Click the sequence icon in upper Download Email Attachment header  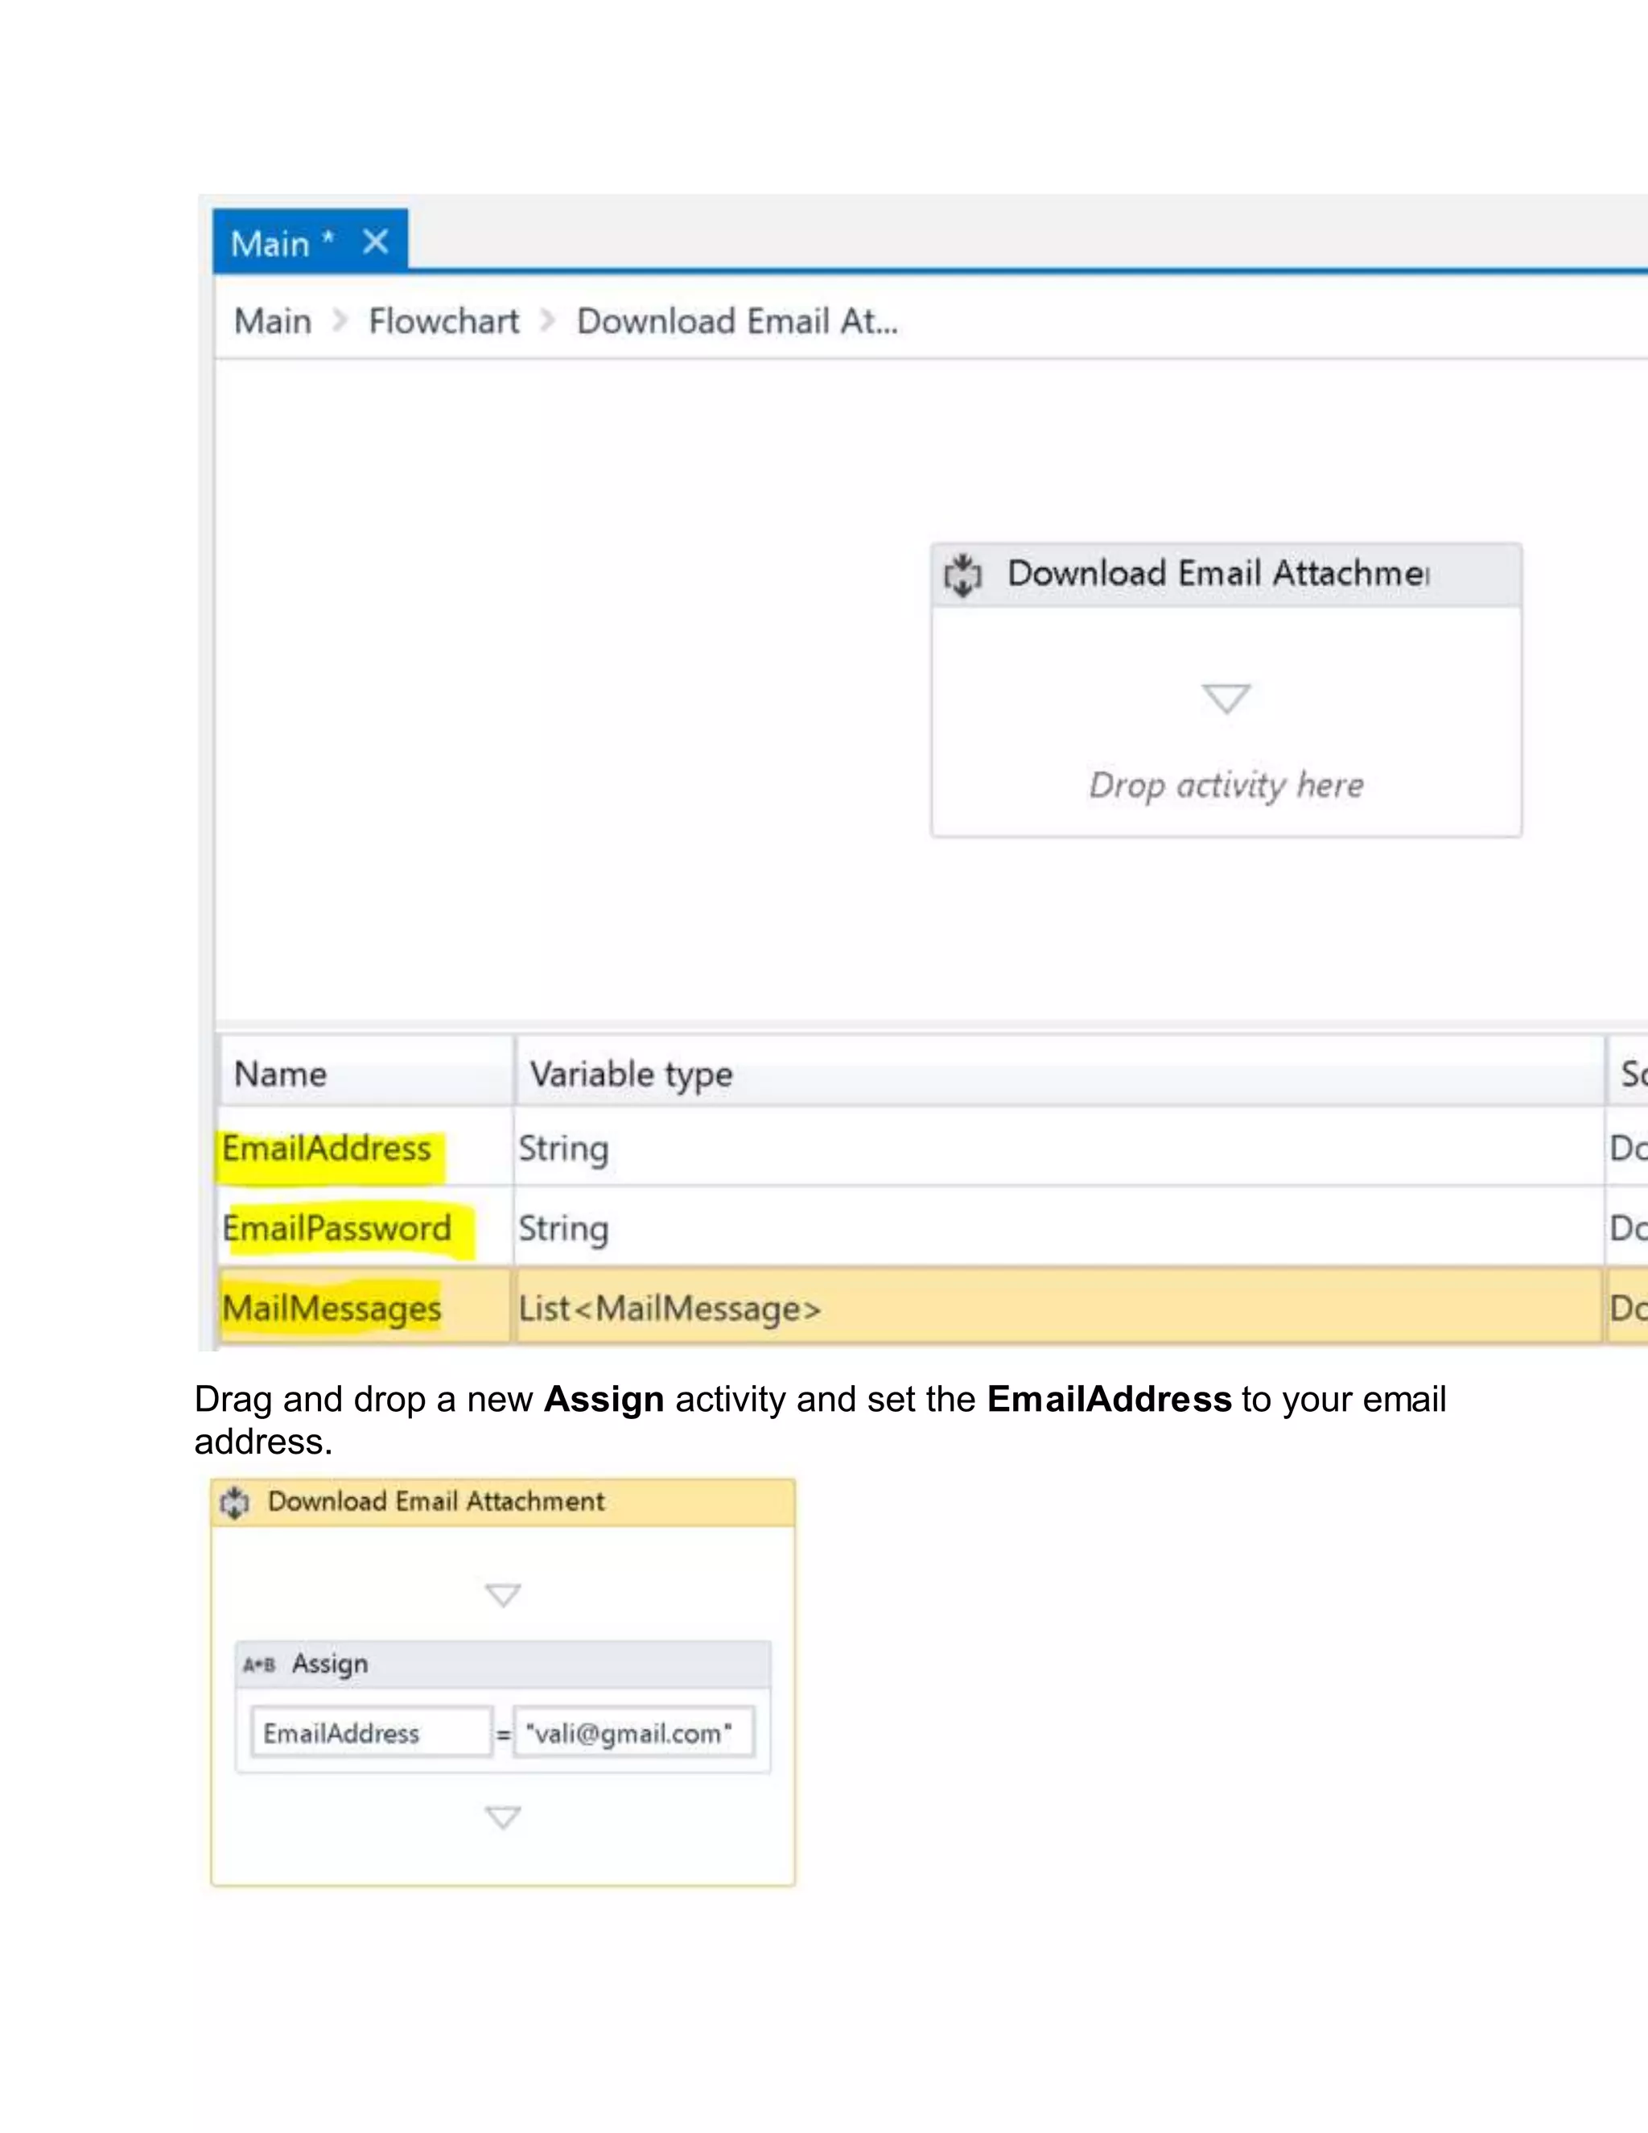point(962,576)
